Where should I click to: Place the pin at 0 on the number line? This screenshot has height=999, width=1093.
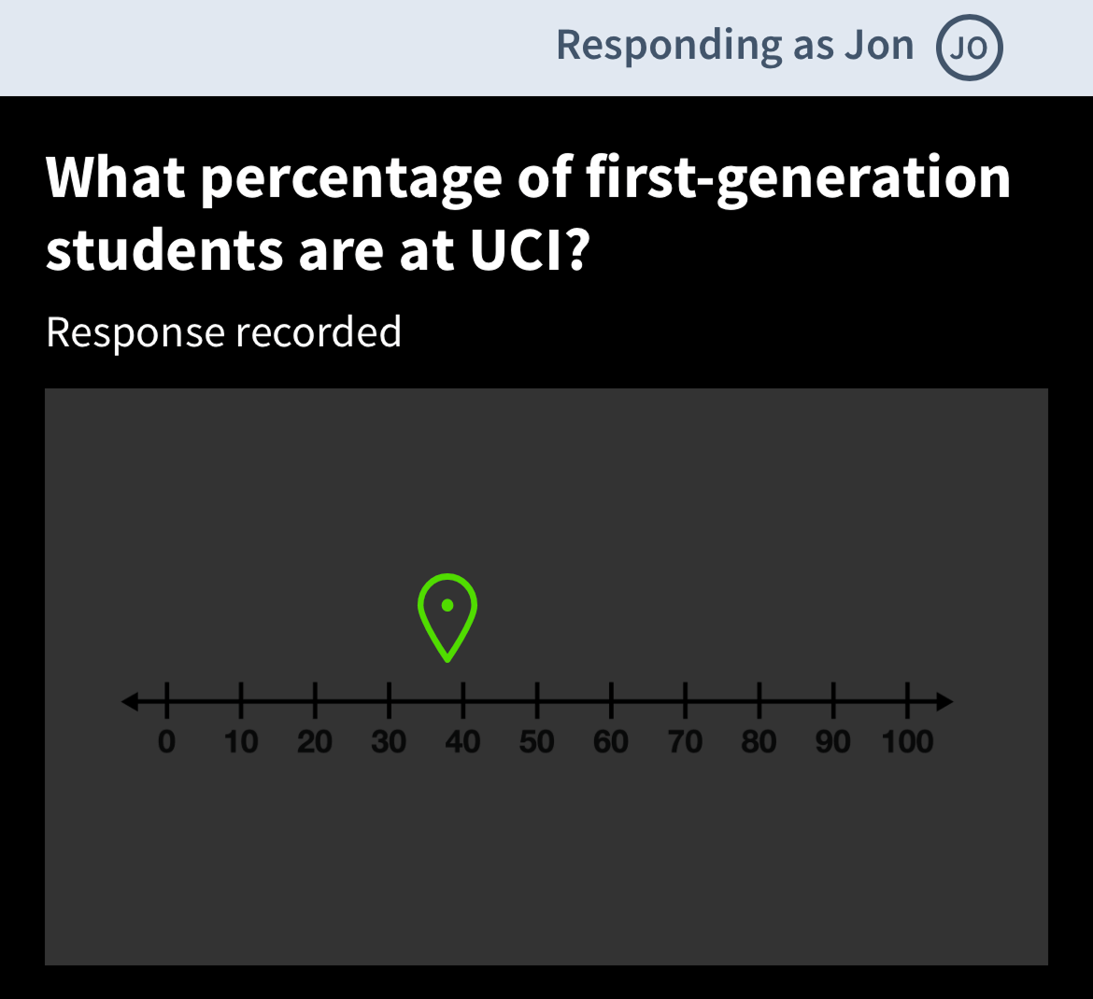167,701
